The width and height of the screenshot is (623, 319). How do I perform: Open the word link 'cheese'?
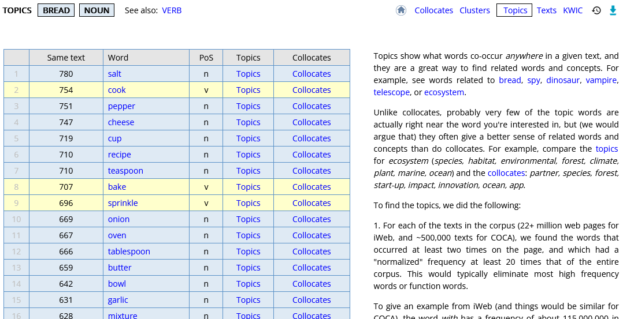pyautogui.click(x=121, y=122)
